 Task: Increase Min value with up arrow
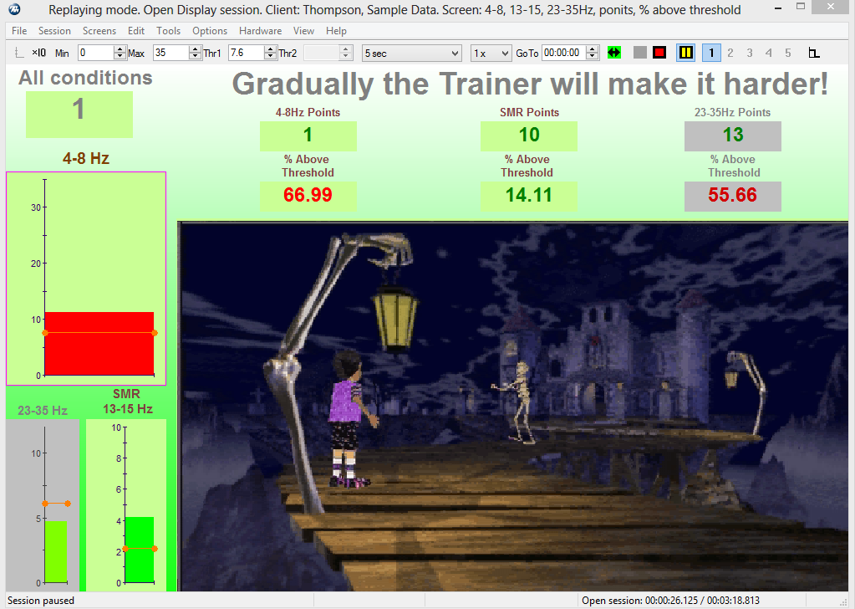click(x=120, y=49)
